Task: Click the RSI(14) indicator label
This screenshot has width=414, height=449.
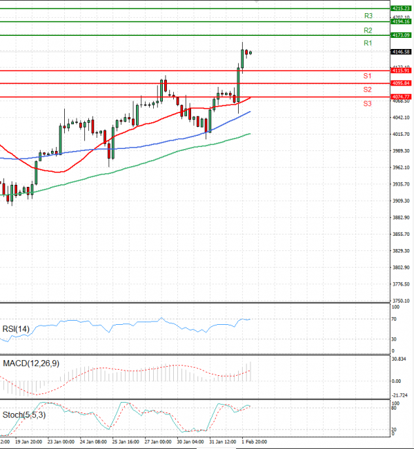Action: (16, 329)
